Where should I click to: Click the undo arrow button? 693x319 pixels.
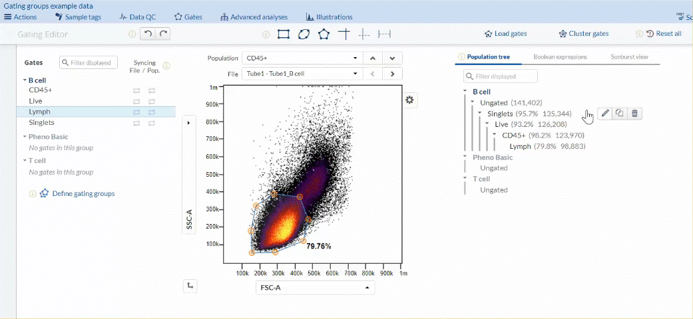click(x=148, y=34)
